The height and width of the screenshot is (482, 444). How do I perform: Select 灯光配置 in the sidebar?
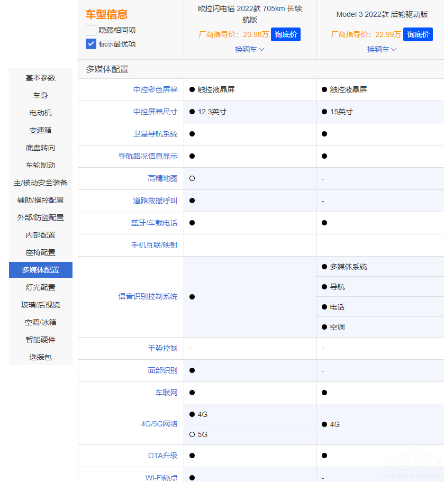coord(41,287)
